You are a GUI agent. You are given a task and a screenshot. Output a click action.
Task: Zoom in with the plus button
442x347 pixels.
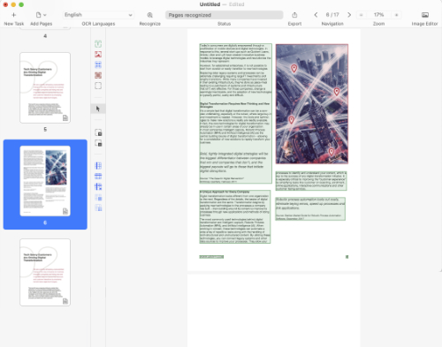point(397,15)
